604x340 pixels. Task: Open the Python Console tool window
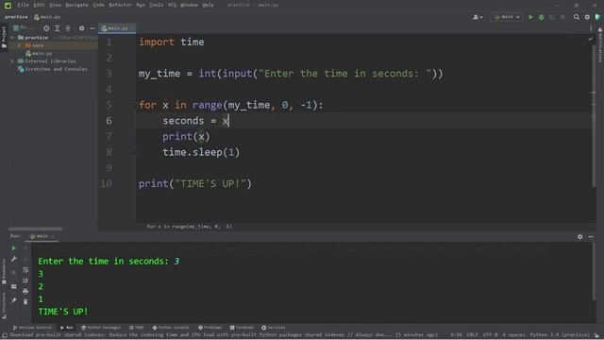coord(171,328)
